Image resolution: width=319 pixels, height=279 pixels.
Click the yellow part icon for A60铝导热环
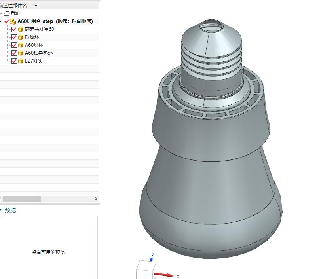click(21, 53)
